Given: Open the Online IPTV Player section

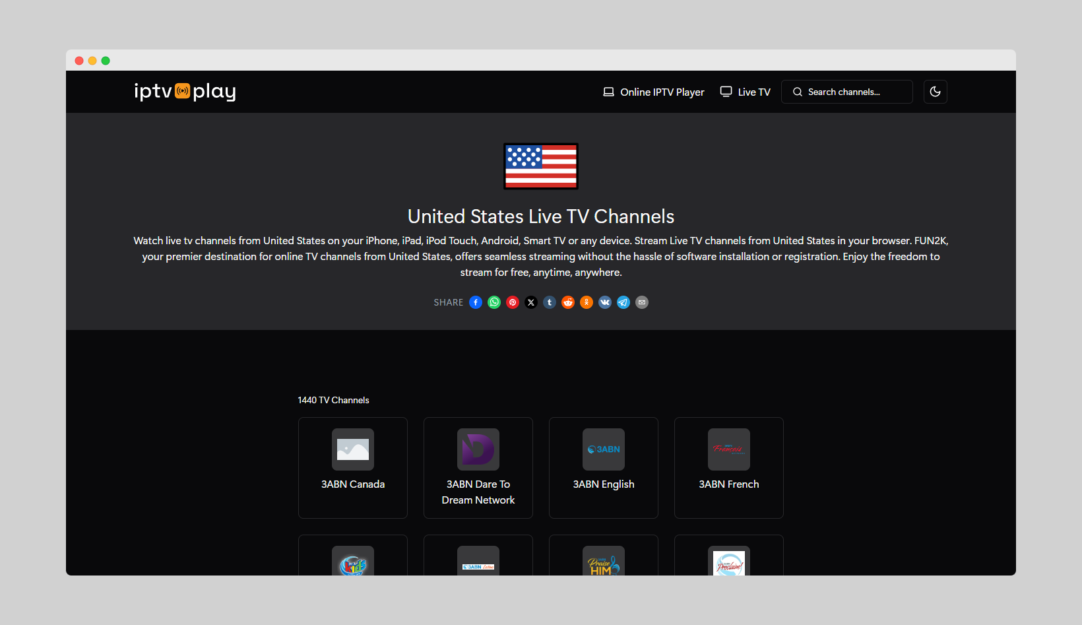Looking at the screenshot, I should tap(653, 92).
